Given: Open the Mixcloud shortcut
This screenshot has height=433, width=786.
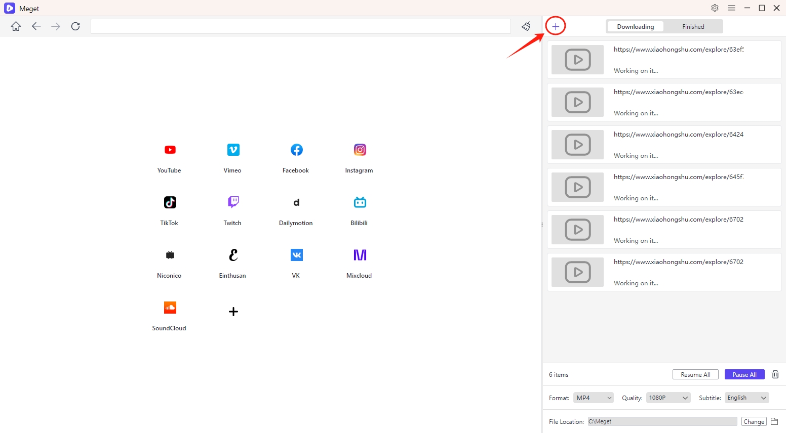Looking at the screenshot, I should (360, 263).
